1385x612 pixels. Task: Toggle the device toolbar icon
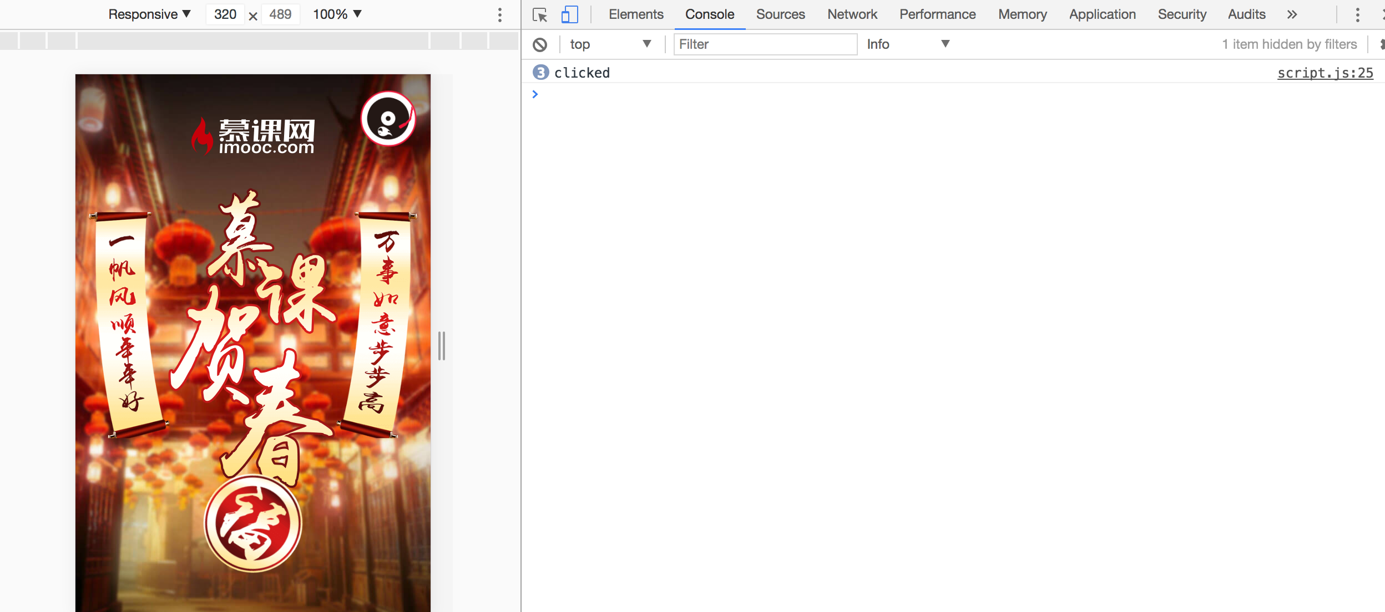569,14
